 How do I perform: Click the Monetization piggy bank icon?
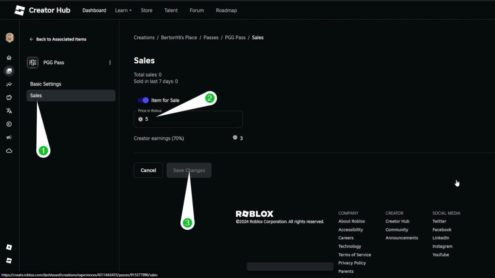(9, 97)
